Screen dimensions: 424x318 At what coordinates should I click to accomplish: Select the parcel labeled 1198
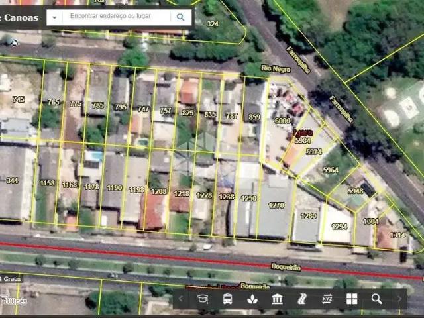click(x=136, y=190)
